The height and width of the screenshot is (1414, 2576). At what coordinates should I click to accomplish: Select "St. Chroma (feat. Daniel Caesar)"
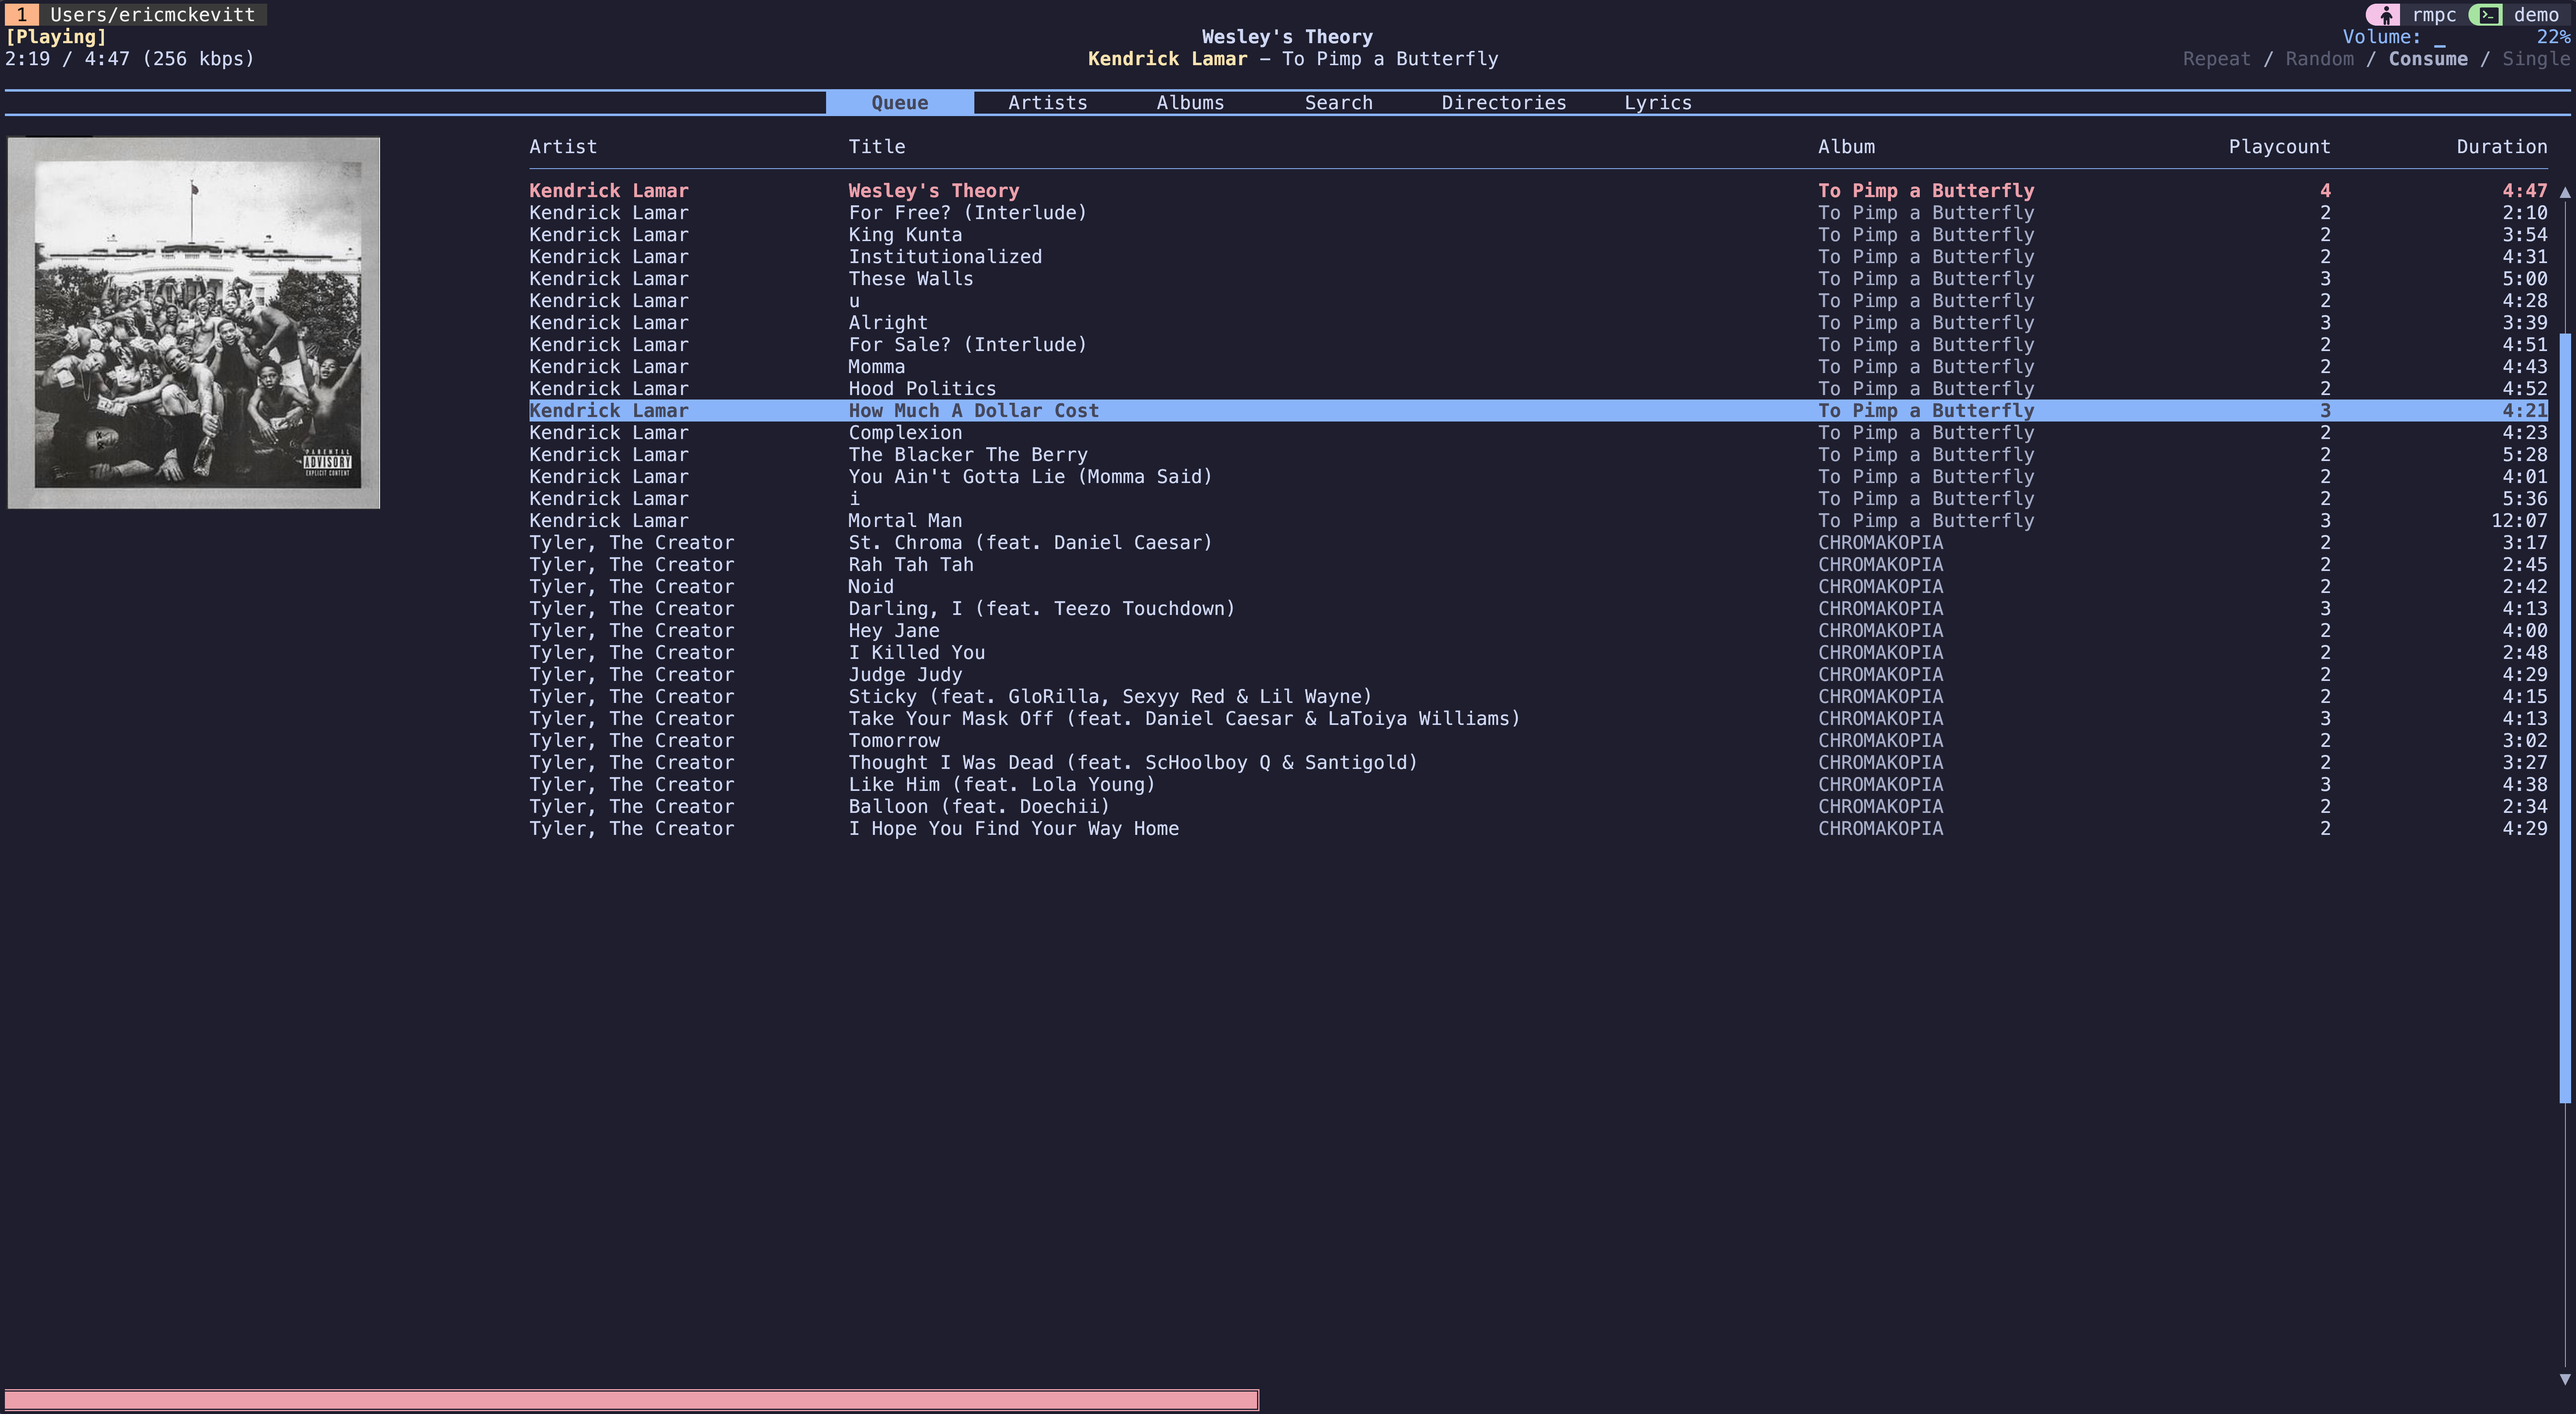point(1538,543)
